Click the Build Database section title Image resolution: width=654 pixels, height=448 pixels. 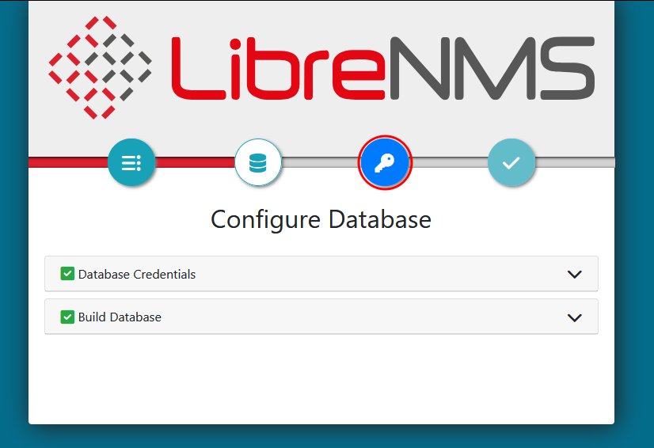pos(120,317)
